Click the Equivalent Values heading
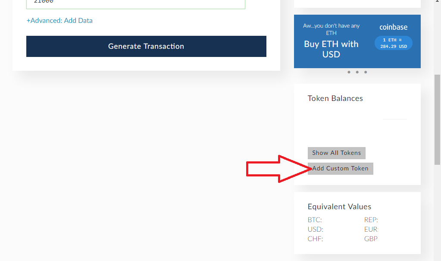The height and width of the screenshot is (261, 441). (339, 207)
